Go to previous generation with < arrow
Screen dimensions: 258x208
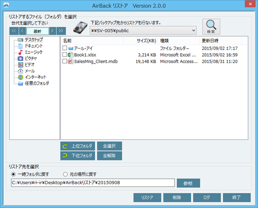(22, 31)
